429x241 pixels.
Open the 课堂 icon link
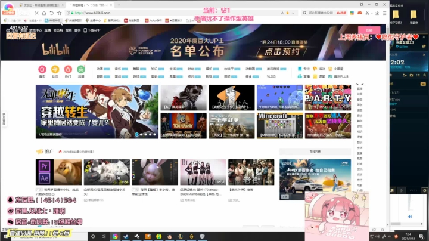click(x=319, y=76)
